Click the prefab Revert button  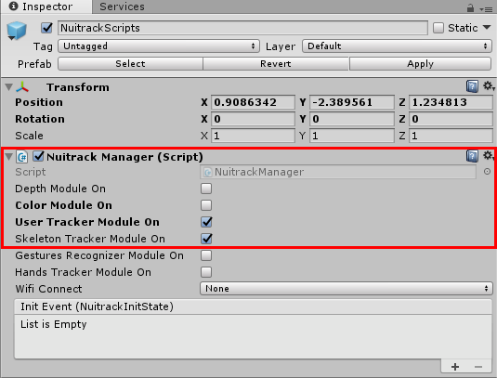click(x=276, y=64)
